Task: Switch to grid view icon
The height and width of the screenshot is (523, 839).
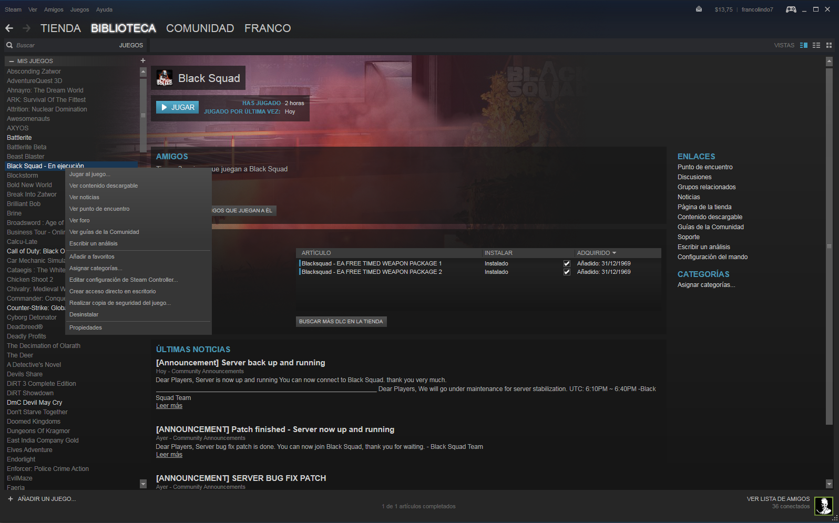Action: pyautogui.click(x=829, y=45)
